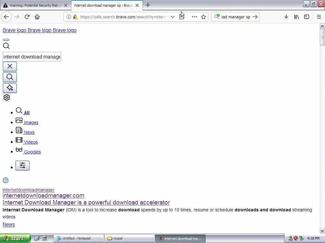Open mypal folder from taskbar

(x=129, y=238)
